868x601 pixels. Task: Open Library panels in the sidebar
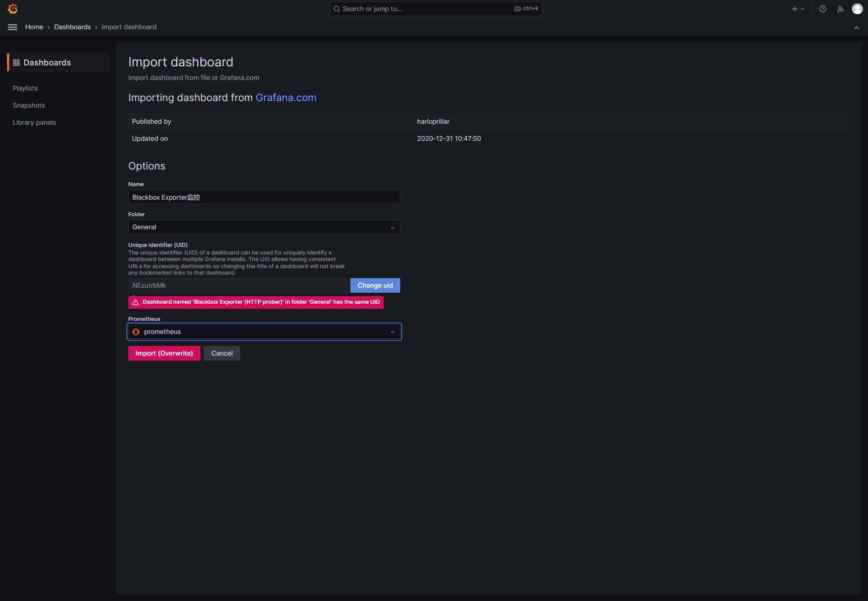(34, 123)
